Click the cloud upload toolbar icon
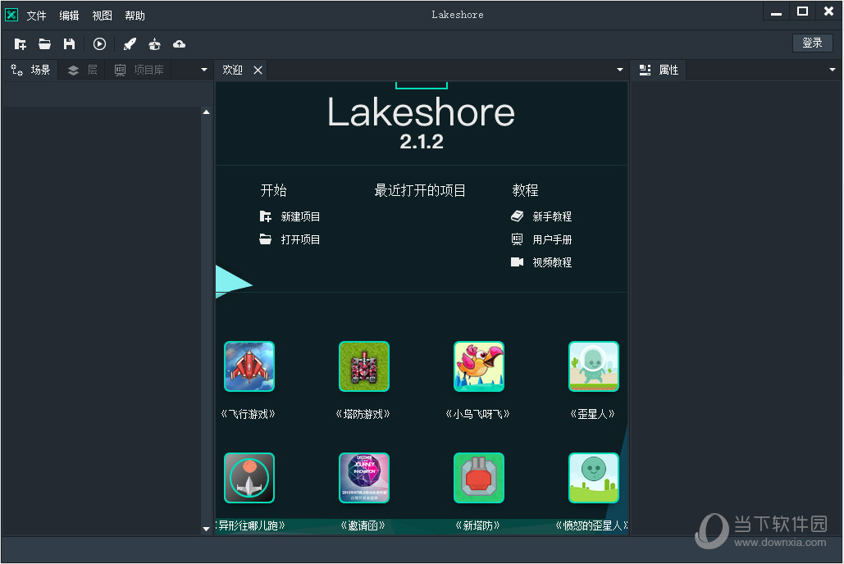 pyautogui.click(x=180, y=44)
